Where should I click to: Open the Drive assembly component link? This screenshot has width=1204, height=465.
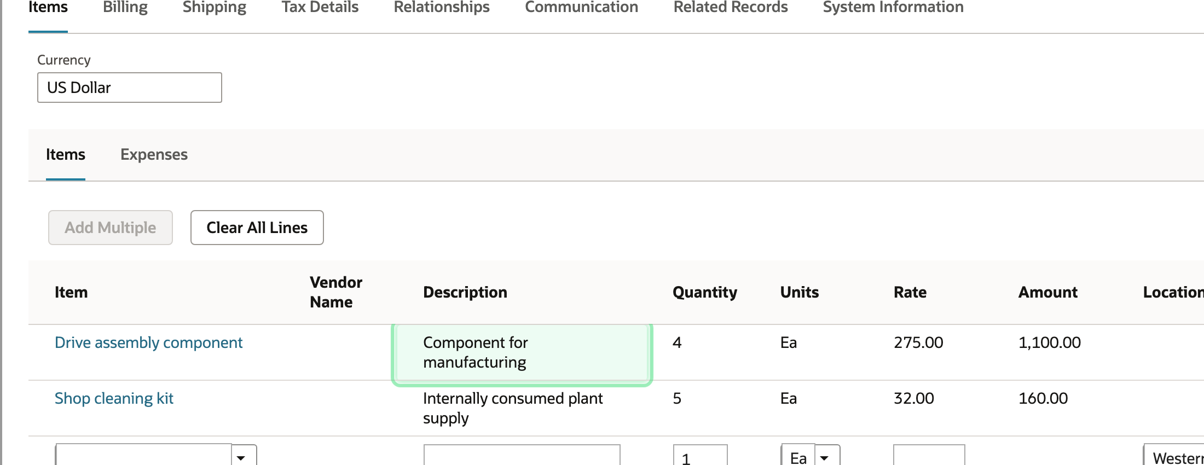point(148,342)
